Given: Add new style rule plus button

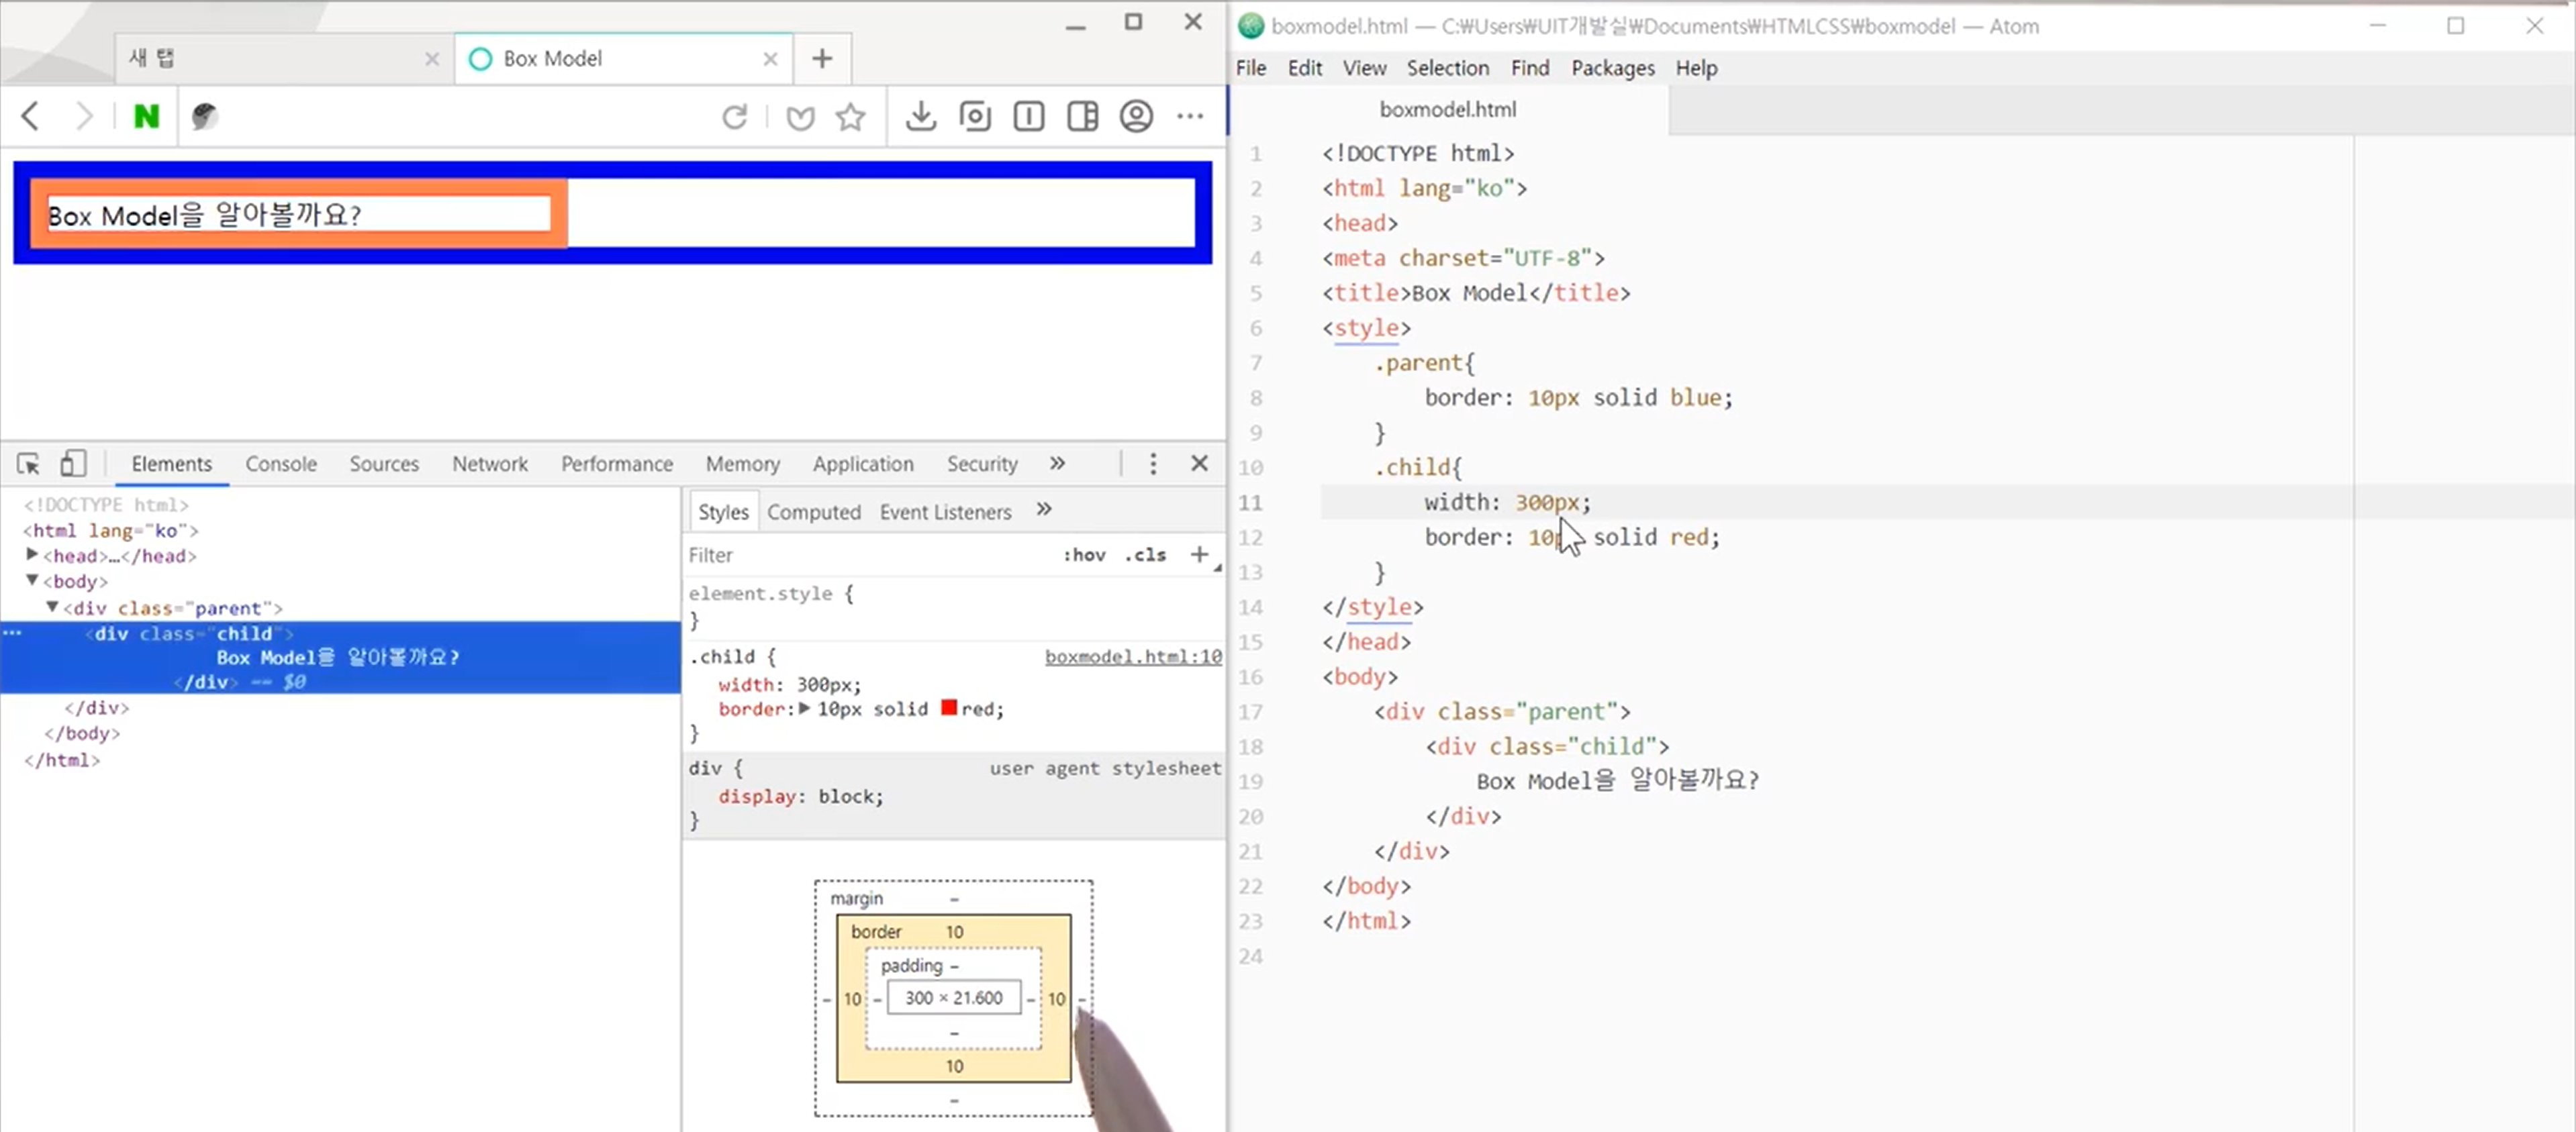Looking at the screenshot, I should coord(1199,554).
